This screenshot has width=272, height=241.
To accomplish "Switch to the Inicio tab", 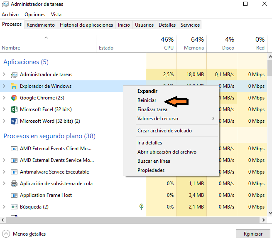I will (x=124, y=25).
